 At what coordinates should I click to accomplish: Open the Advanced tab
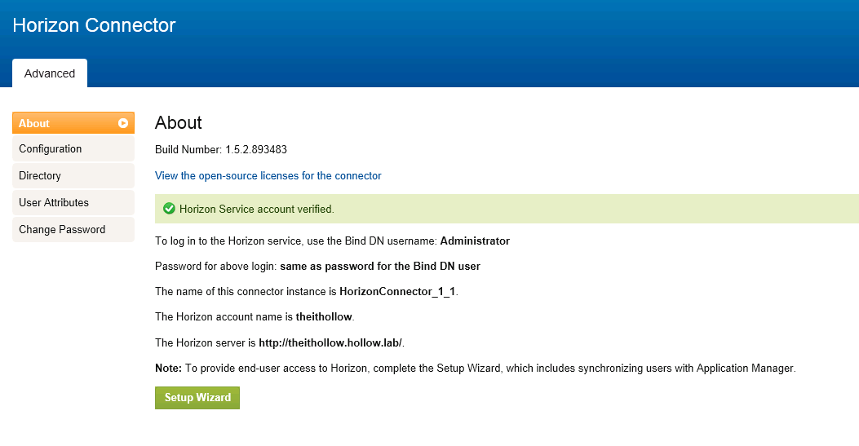(x=50, y=73)
